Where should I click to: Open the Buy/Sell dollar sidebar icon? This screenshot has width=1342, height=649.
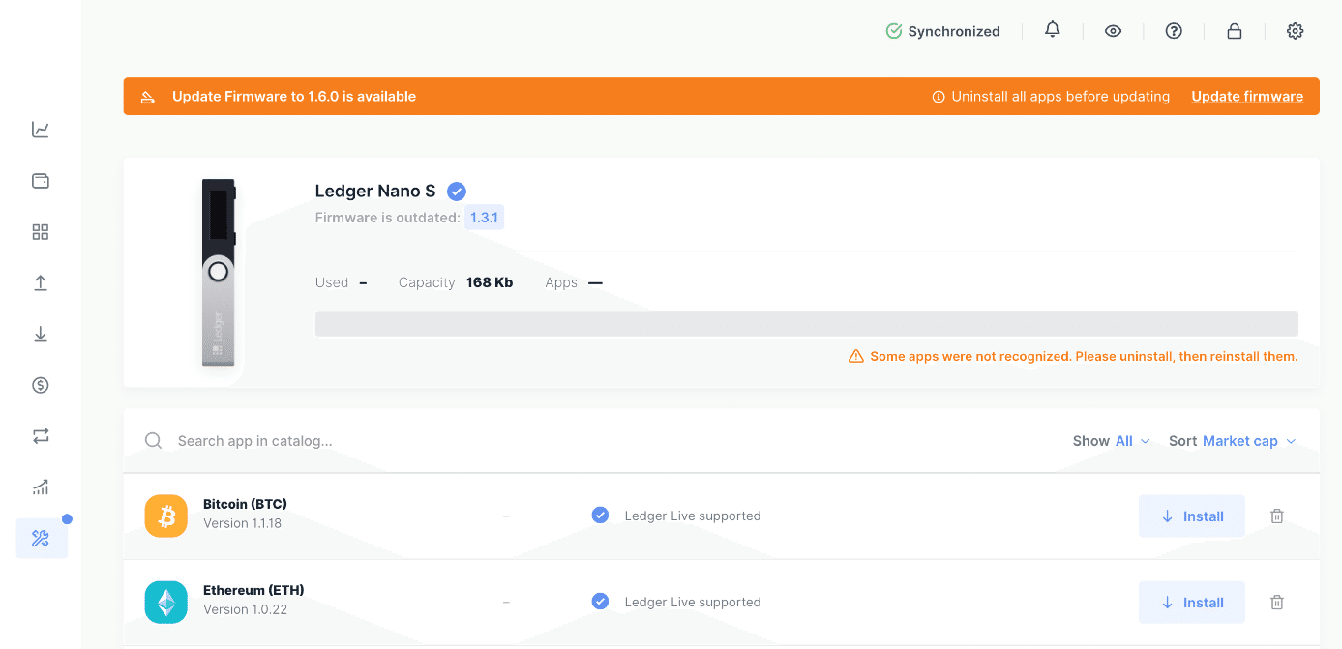point(41,385)
